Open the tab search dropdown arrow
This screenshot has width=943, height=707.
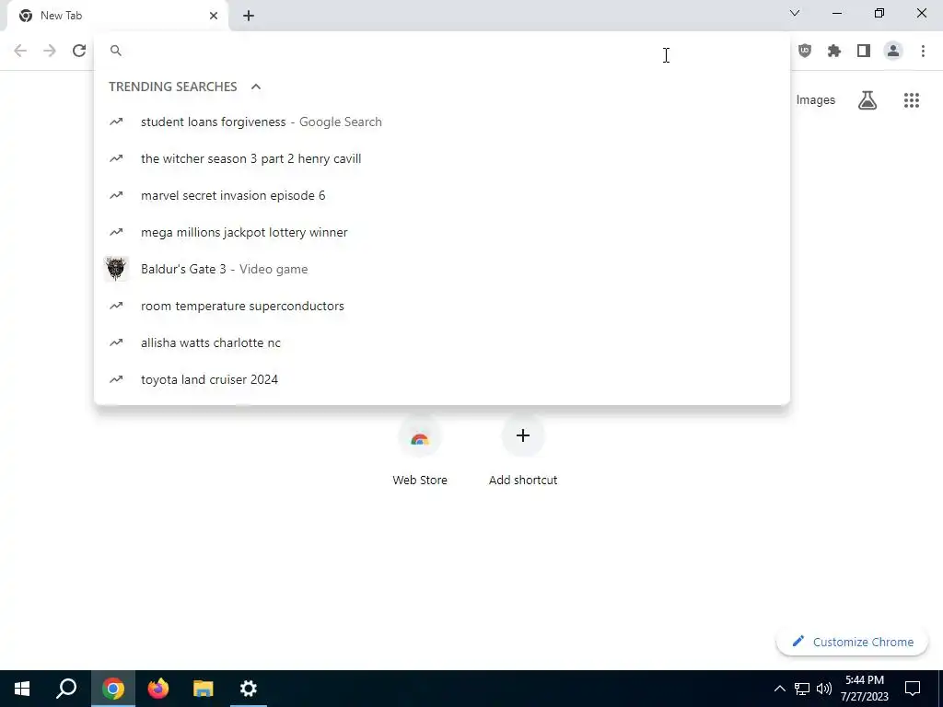point(795,13)
